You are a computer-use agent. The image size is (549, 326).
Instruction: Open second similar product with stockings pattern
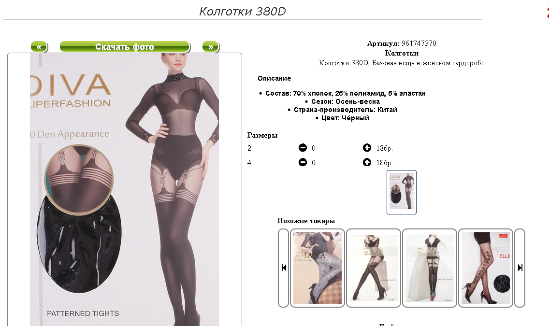tap(374, 268)
